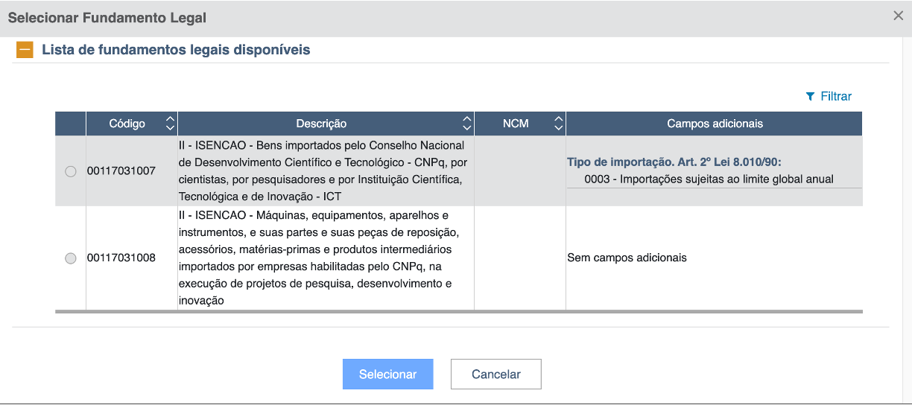Screen dimensions: 912x405
Task: Click the NCM column header label
Action: [x=516, y=124]
